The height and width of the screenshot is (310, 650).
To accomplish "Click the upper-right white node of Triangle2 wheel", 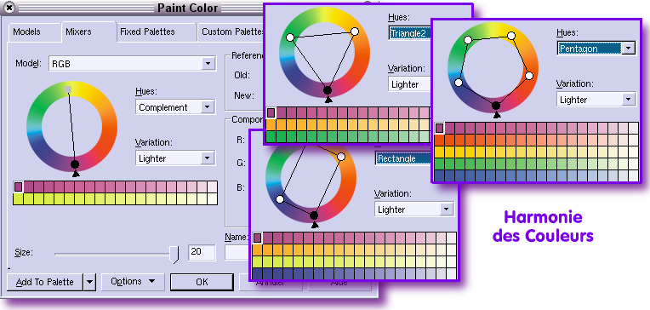I will coord(355,32).
